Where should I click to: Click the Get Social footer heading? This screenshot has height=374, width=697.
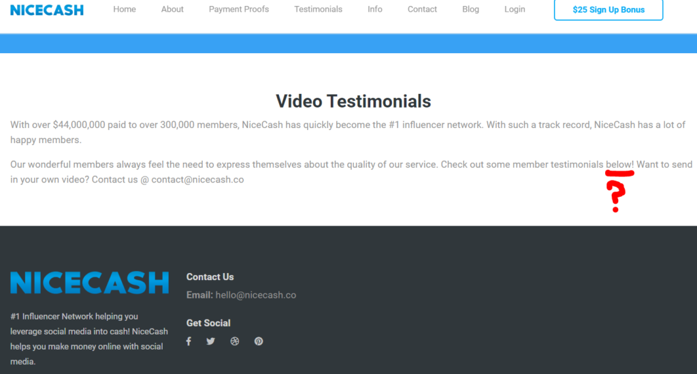pyautogui.click(x=208, y=323)
